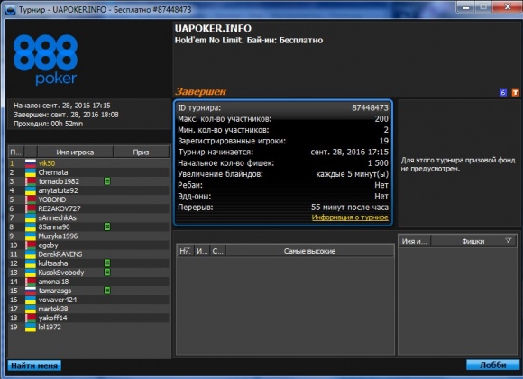This screenshot has width=523, height=379.
Task: Open the Информация о турнире link
Action: [x=350, y=217]
